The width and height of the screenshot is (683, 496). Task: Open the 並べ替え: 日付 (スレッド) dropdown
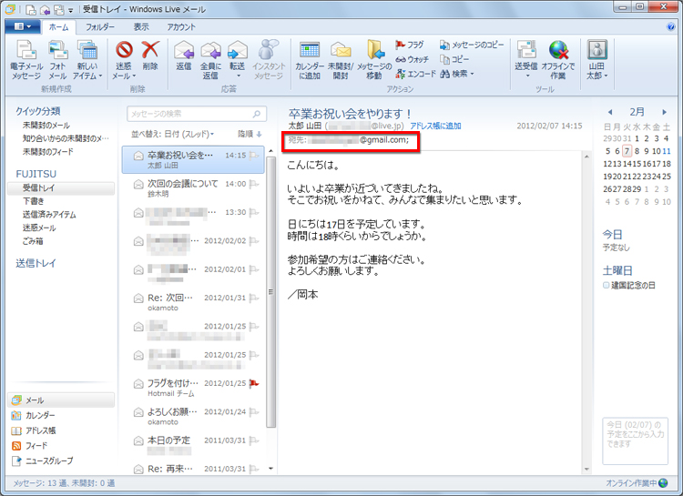172,134
